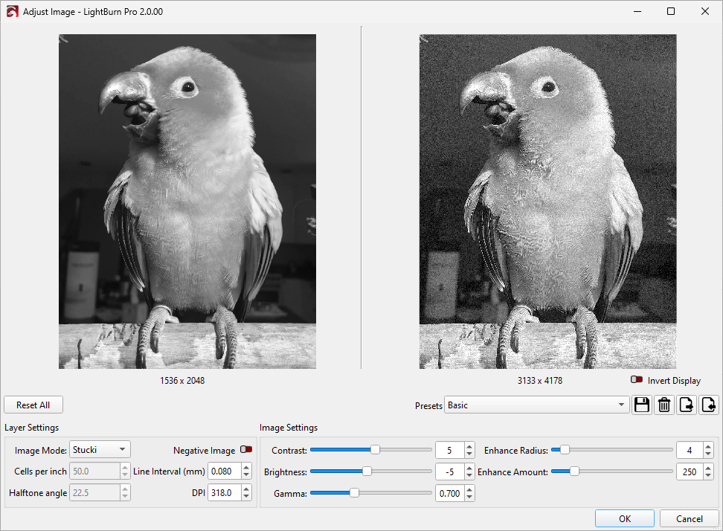Import presets using the left-arrow page icon
The height and width of the screenshot is (531, 723).
click(x=709, y=405)
